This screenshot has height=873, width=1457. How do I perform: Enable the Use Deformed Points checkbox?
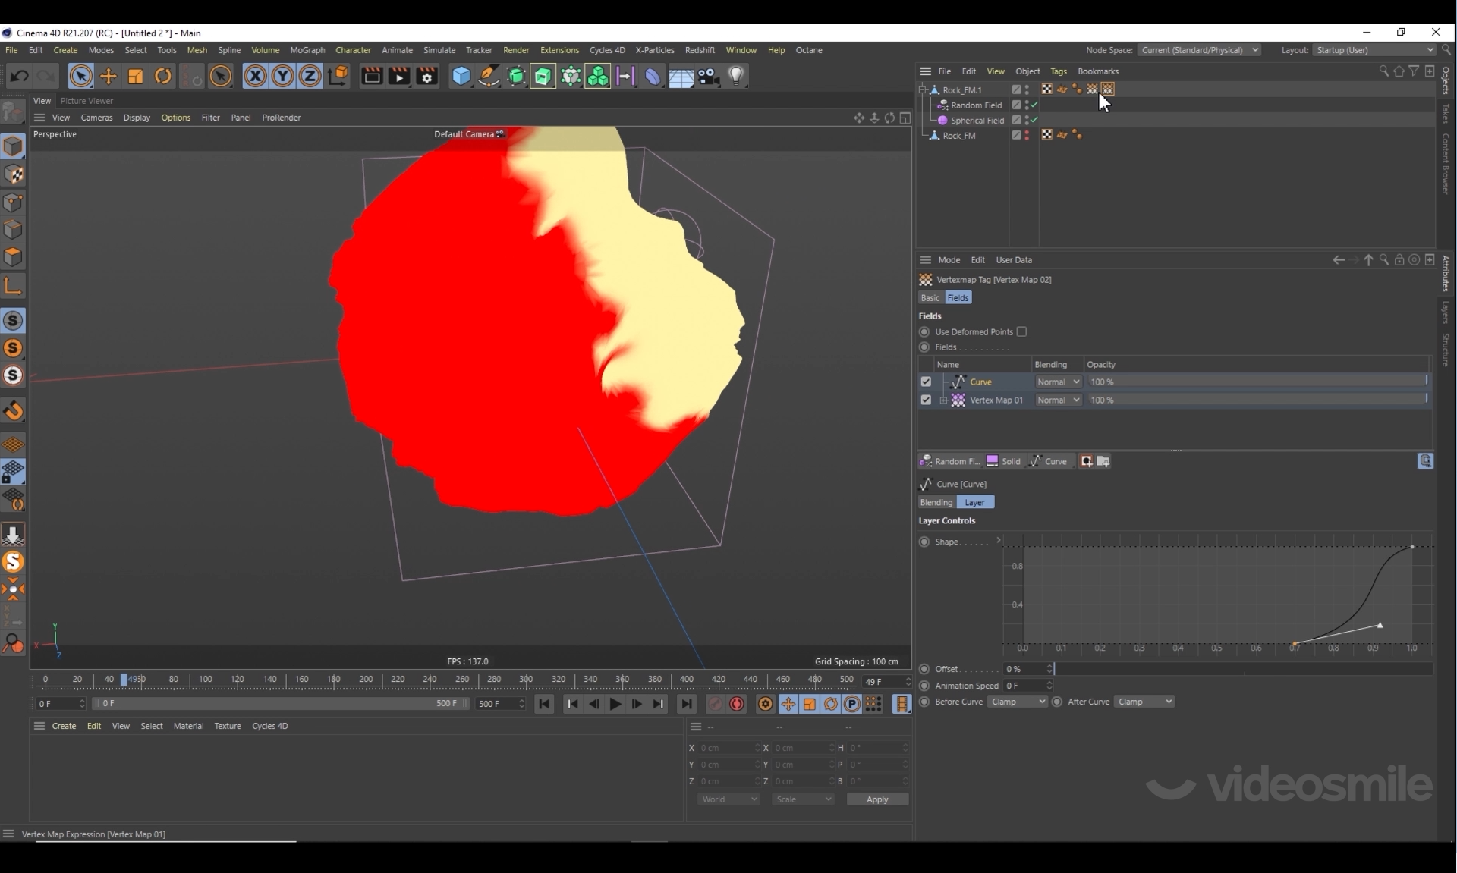coord(1021,331)
